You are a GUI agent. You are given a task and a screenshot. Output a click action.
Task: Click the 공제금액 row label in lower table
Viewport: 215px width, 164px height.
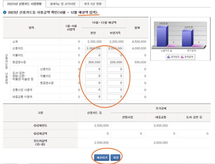(40, 133)
